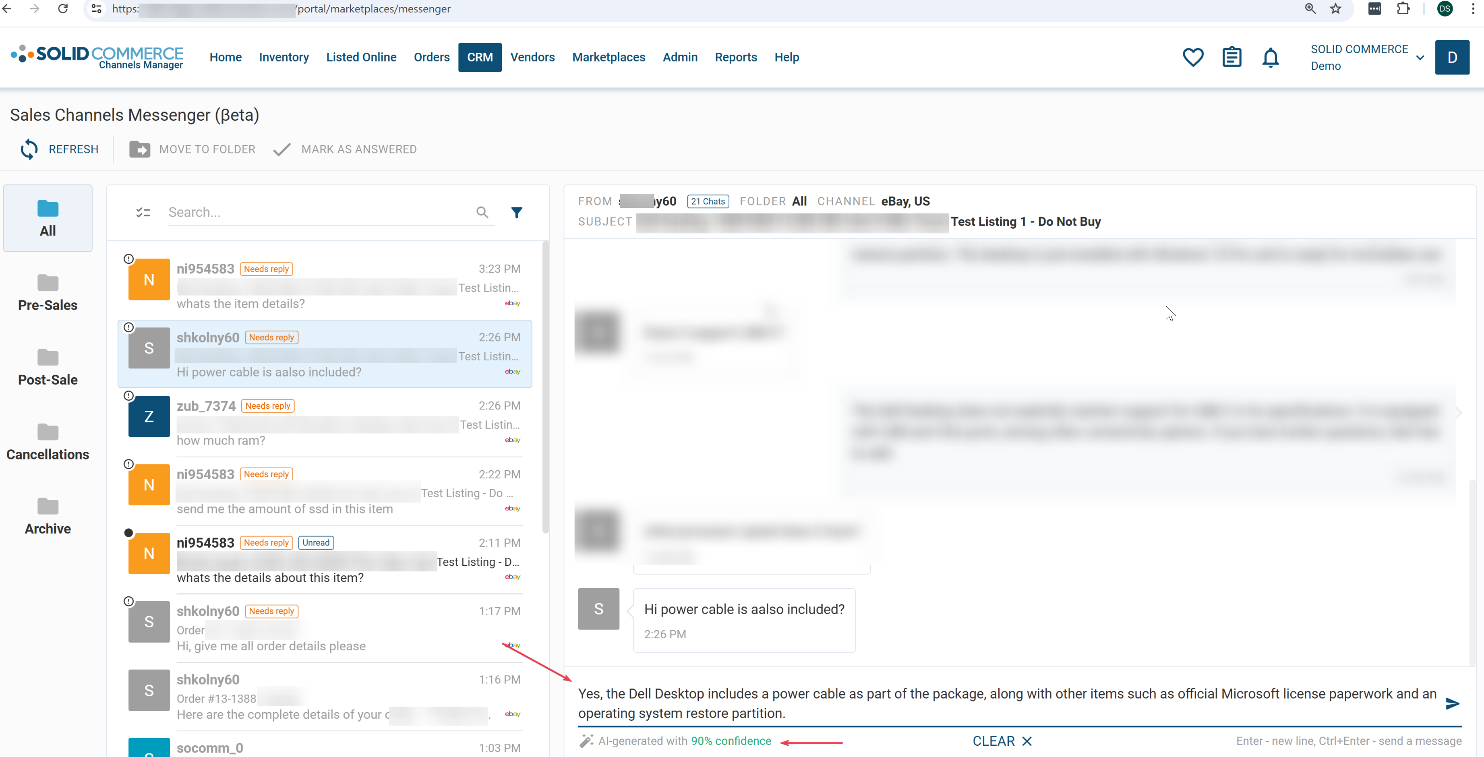Select the Pre-Sales folder

(x=48, y=293)
